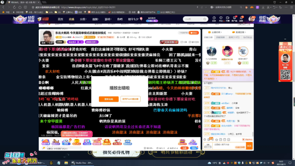Viewport: 295px width, 166px height.
Task: Click the Use Flash player button
Action: [x=131, y=99]
